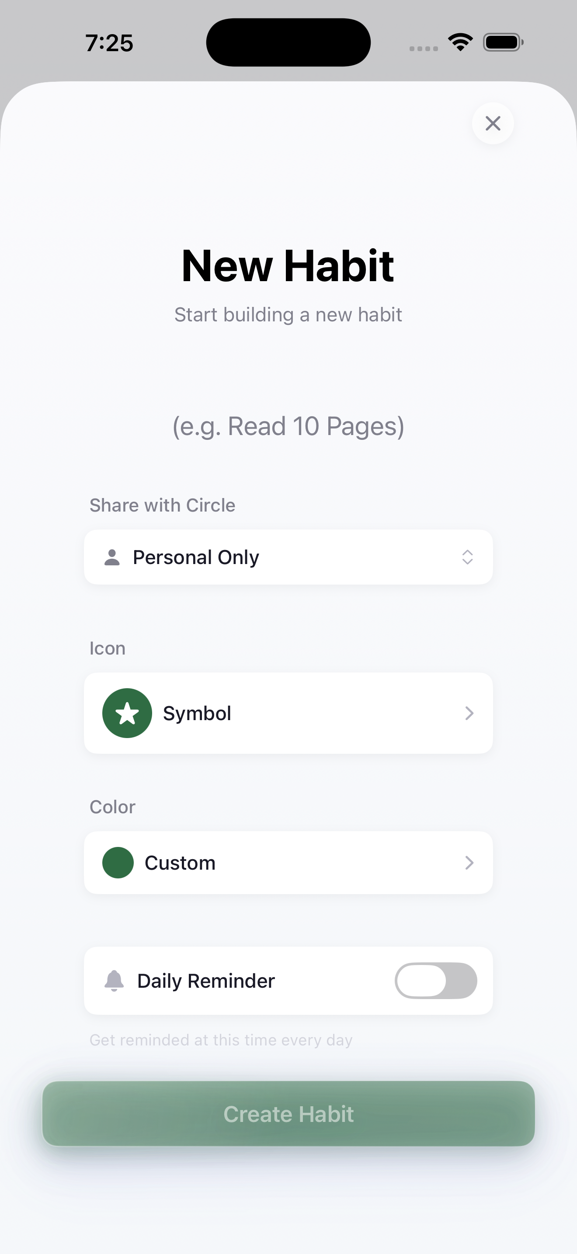The image size is (577, 1254).
Task: Click the person icon beside Personal Only
Action: point(112,557)
